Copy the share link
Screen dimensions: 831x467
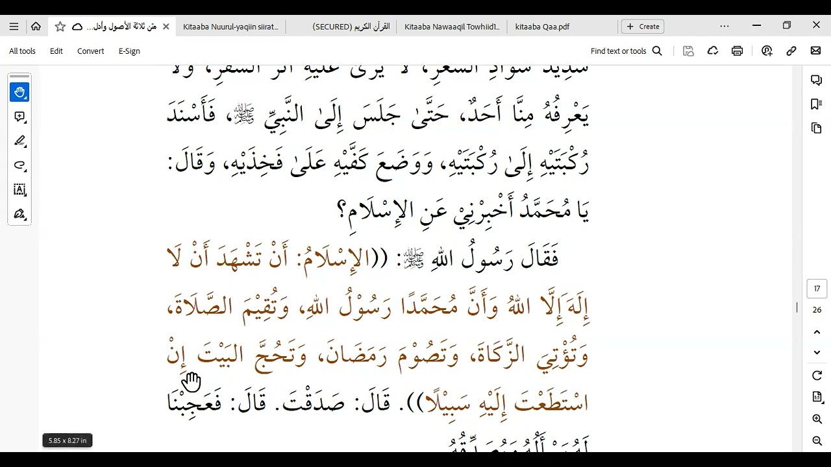(x=791, y=51)
